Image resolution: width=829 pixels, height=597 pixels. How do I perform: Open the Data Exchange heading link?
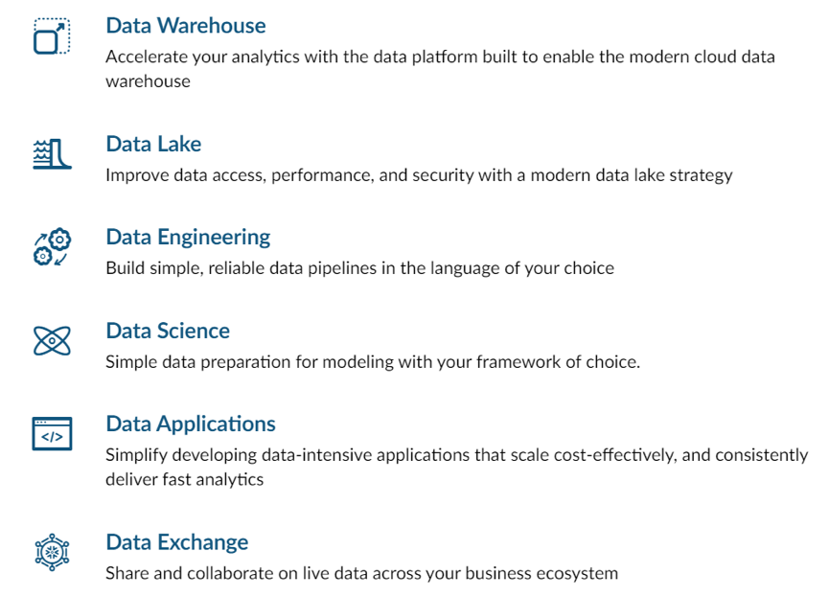(x=177, y=542)
